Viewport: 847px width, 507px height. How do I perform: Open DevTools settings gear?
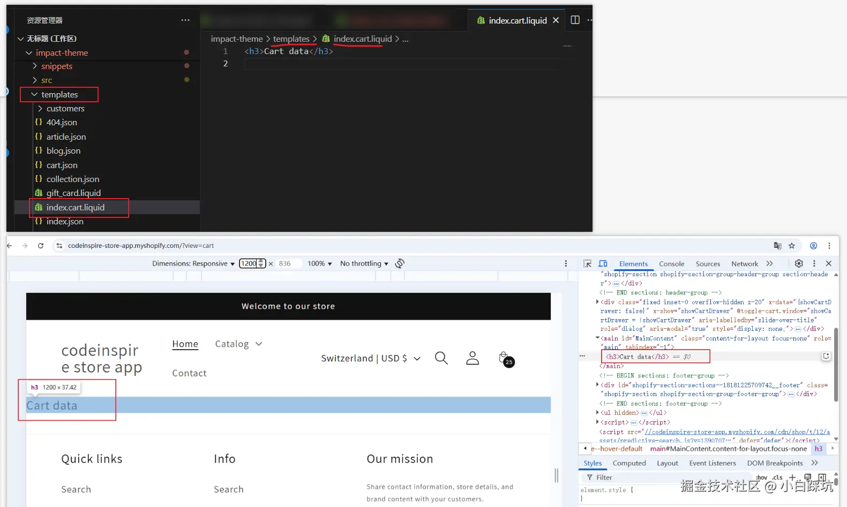[x=799, y=263]
